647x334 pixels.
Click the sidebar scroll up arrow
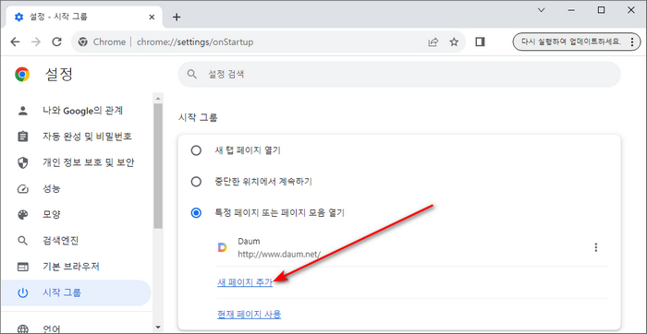pos(158,99)
